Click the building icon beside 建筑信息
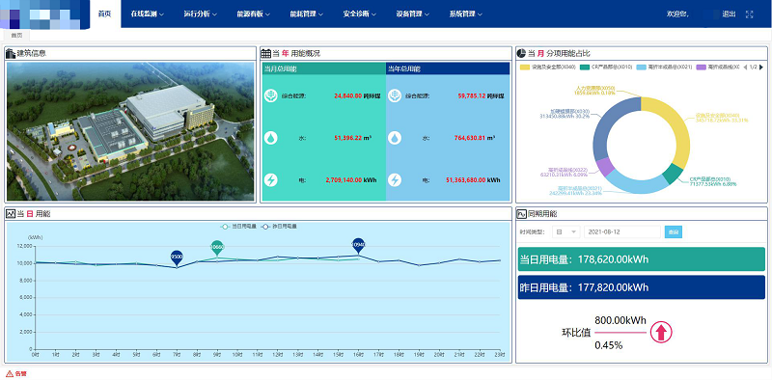This screenshot has height=380, width=772. pyautogui.click(x=11, y=53)
